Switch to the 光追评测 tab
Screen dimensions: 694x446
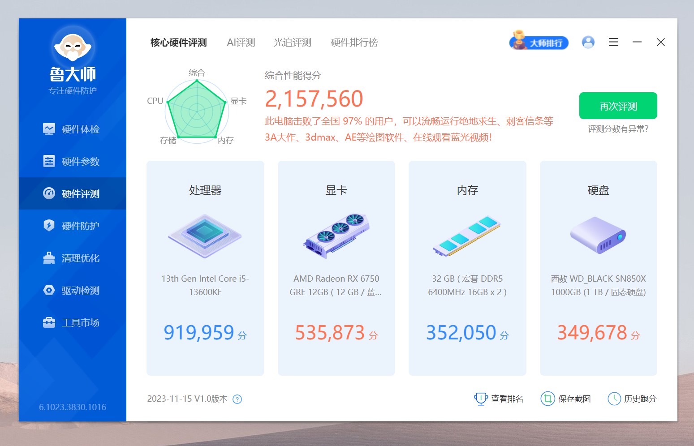[292, 43]
